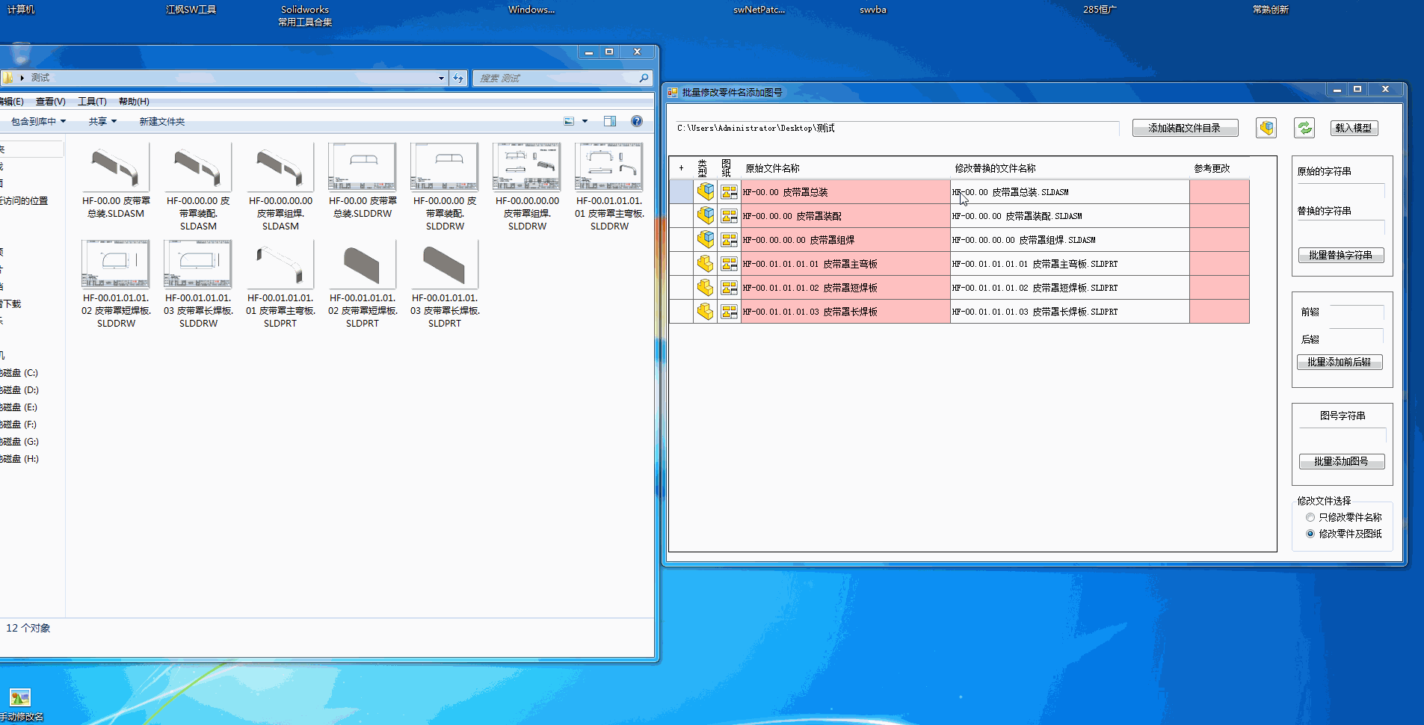The image size is (1424, 725).
Task: Click replaced name cell 皮带罩主弯板.SLDPRT
Action: pyautogui.click(x=1070, y=263)
